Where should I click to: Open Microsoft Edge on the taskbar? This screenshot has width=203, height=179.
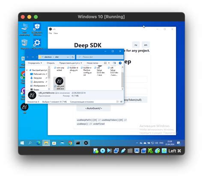coord(38,143)
